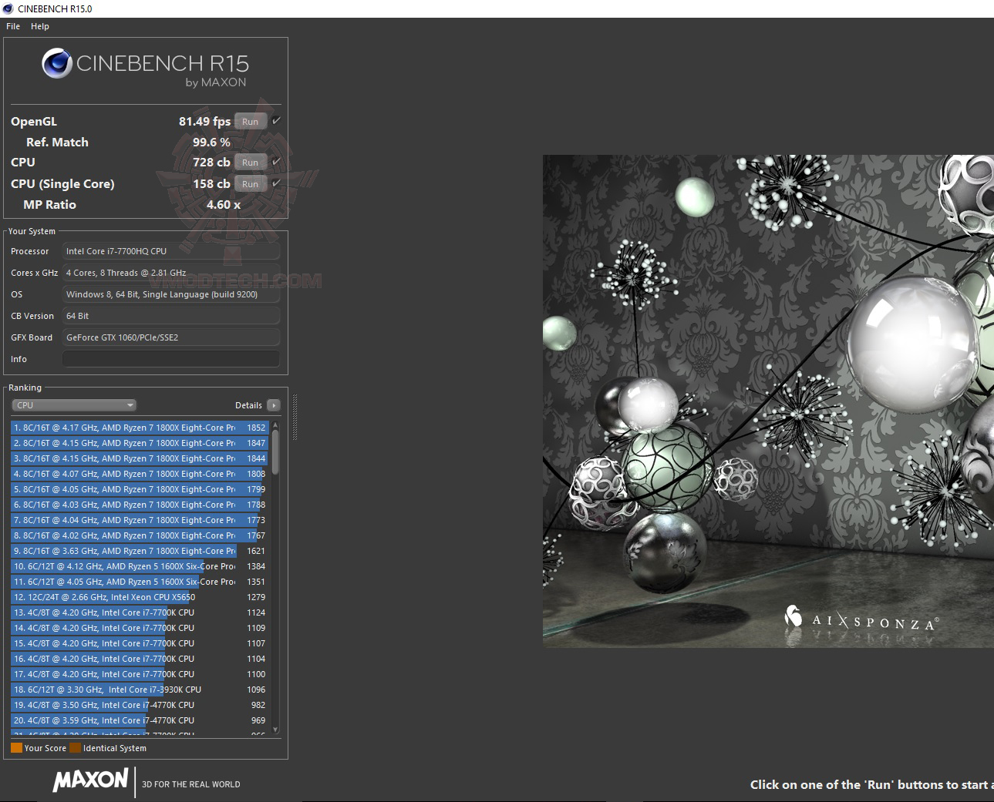Click the Cinebench app icon in title bar
Screen dimensions: 994x802
pyautogui.click(x=8, y=8)
